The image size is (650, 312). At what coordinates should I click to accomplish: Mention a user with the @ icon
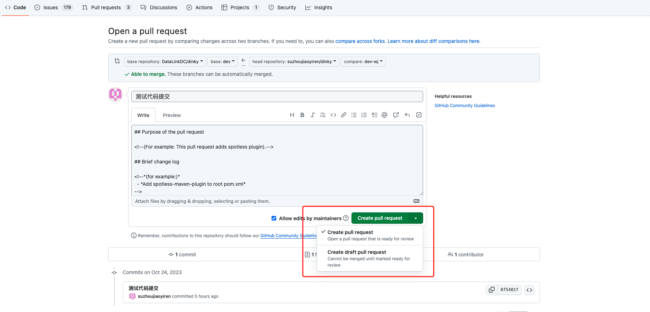384,115
